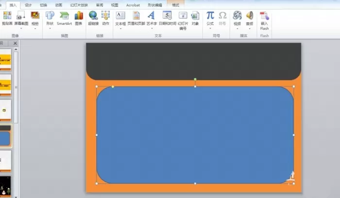Expand the Screenshot dropdown arrow
The image size is (340, 198).
tap(21, 28)
